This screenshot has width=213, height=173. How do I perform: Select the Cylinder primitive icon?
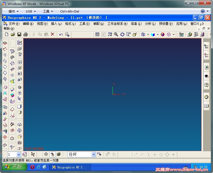(19, 112)
